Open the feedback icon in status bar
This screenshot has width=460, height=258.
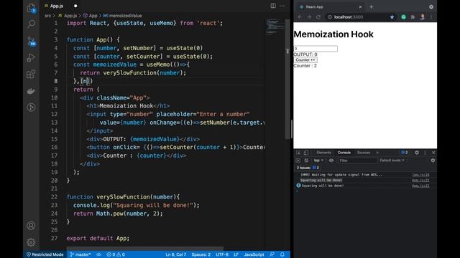(x=272, y=254)
